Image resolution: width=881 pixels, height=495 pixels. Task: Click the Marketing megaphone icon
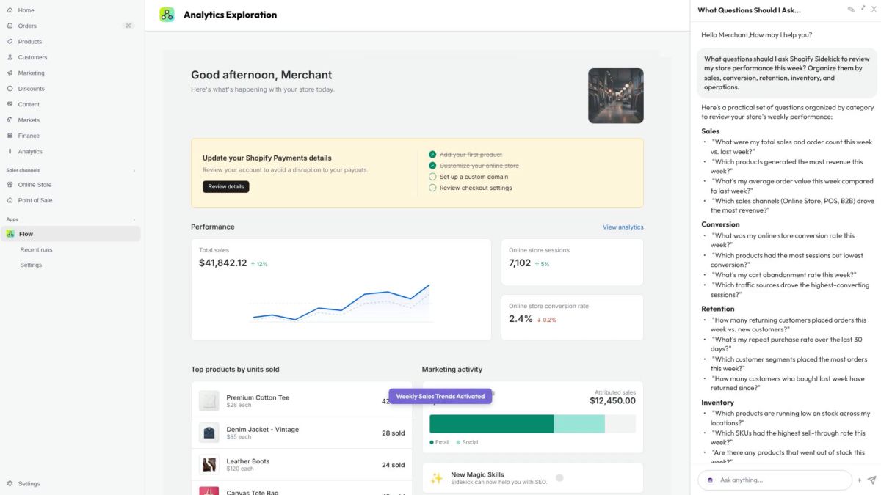[x=10, y=73]
